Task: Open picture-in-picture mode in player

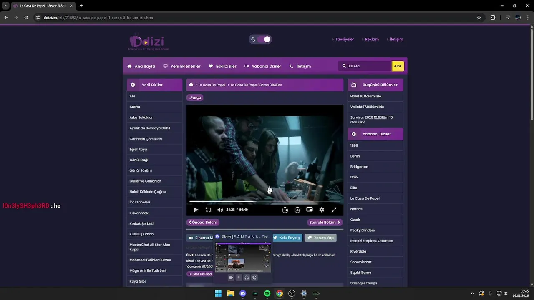Action: [310, 210]
